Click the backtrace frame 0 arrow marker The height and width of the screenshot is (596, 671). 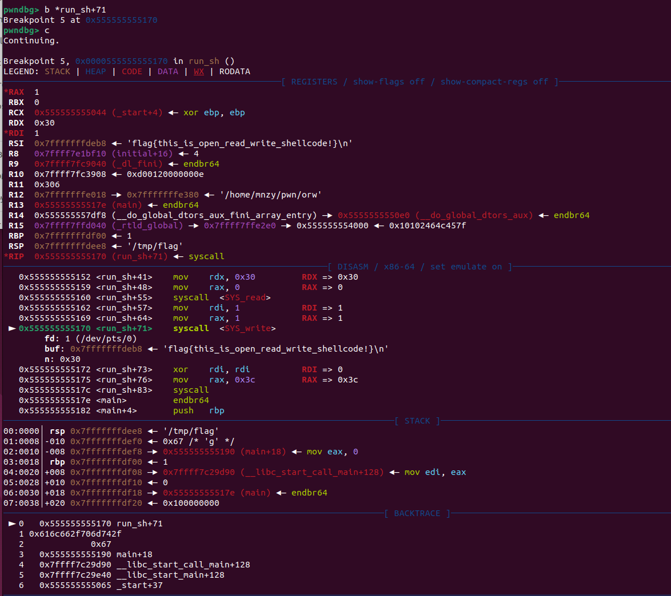pyautogui.click(x=12, y=523)
